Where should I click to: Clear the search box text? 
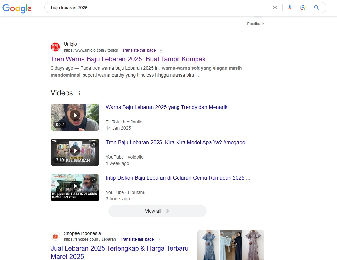[275, 8]
